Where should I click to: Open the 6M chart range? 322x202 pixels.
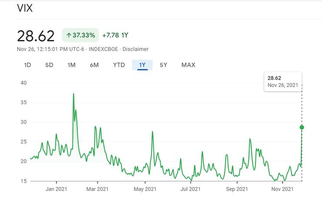[x=94, y=65]
